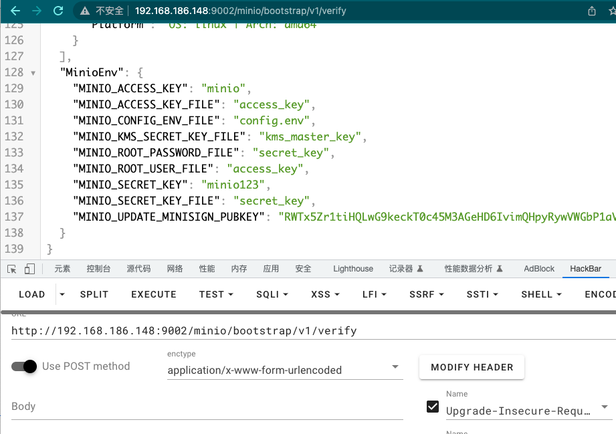Click the HackBar LOAD button

point(32,294)
